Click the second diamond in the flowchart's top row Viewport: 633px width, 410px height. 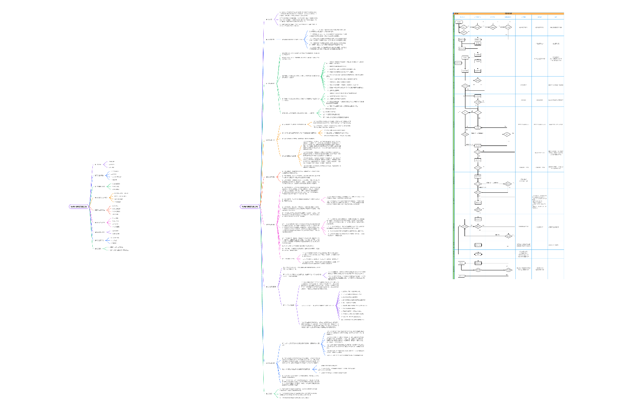point(478,27)
